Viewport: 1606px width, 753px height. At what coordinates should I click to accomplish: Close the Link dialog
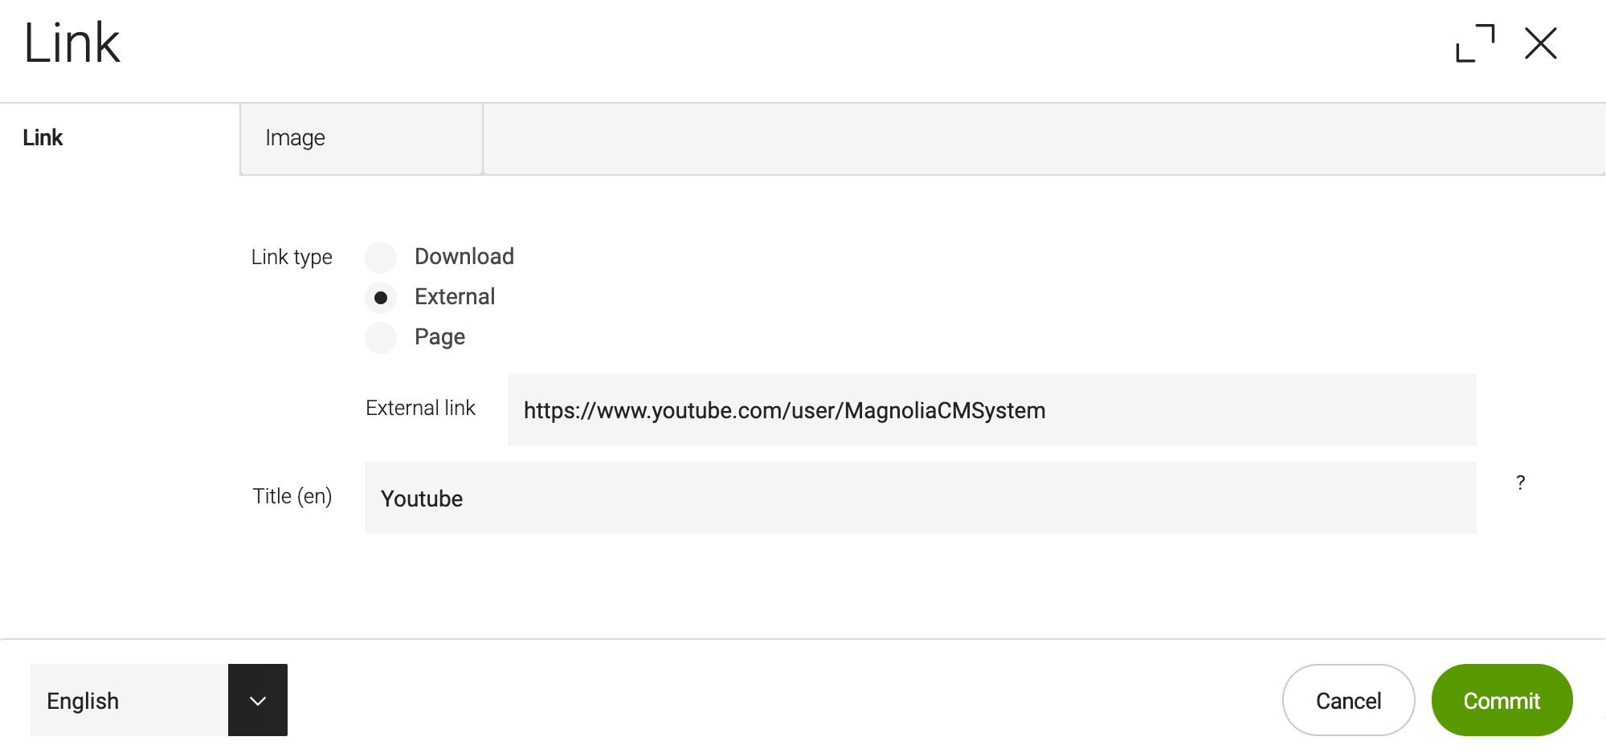pyautogui.click(x=1540, y=44)
